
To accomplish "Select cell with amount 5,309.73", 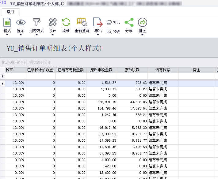I will [x=101, y=89].
